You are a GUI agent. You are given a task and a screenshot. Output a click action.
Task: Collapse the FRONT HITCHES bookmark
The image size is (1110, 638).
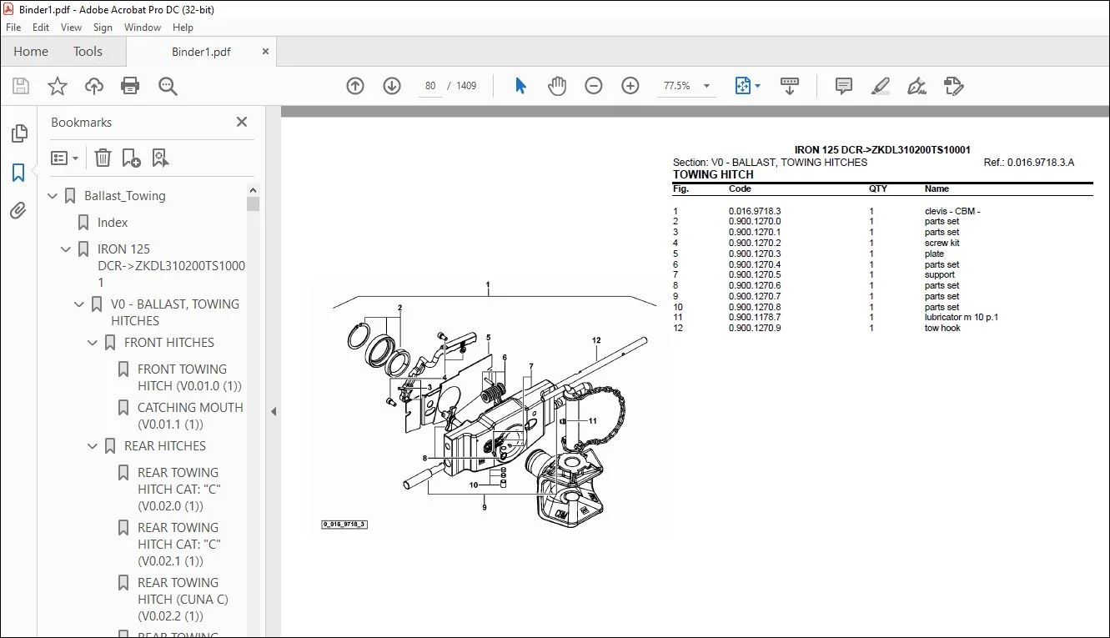click(93, 343)
